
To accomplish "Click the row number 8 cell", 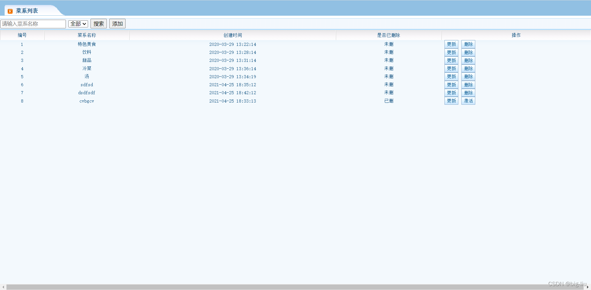I will tap(22, 101).
